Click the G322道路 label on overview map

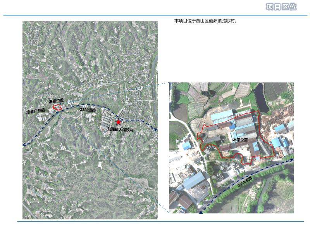(x=88, y=110)
